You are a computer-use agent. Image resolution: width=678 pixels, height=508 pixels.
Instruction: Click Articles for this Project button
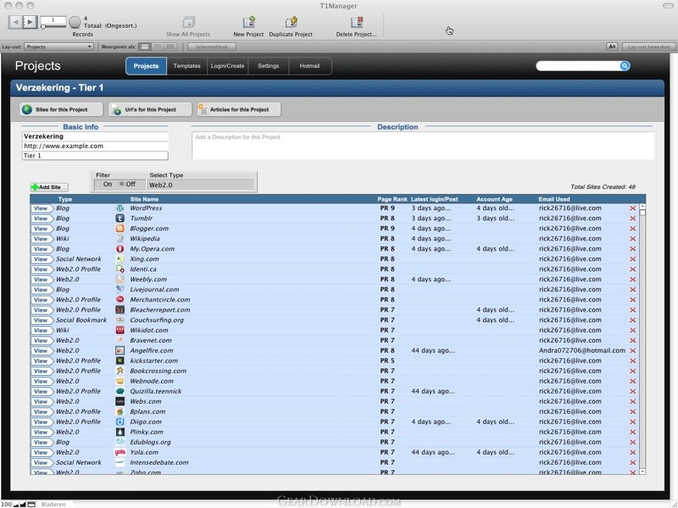coord(239,110)
